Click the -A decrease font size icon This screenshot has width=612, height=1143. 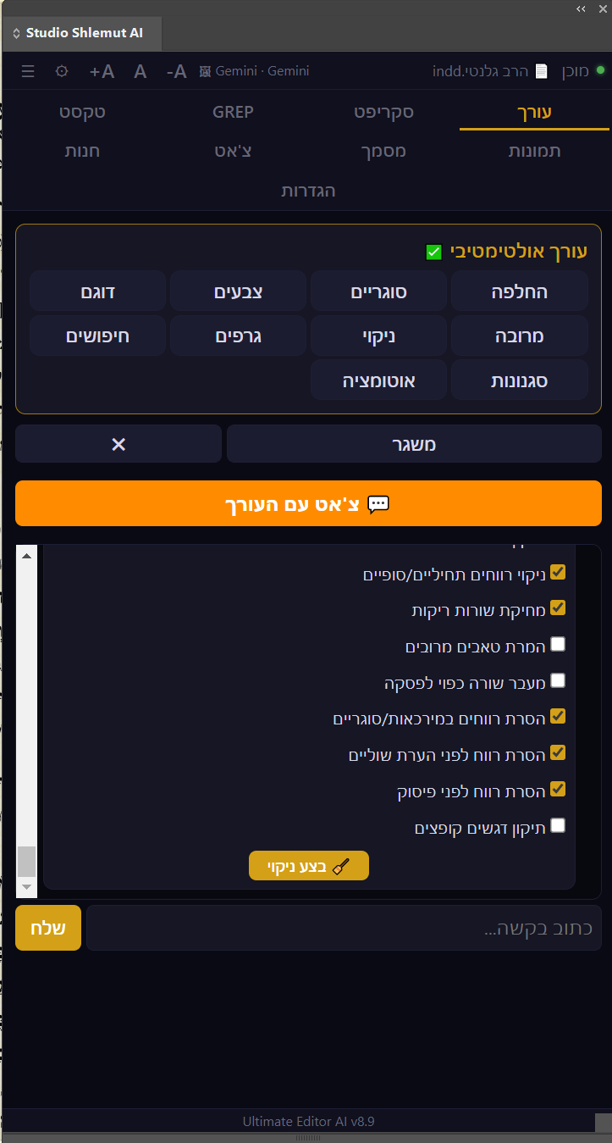[174, 71]
